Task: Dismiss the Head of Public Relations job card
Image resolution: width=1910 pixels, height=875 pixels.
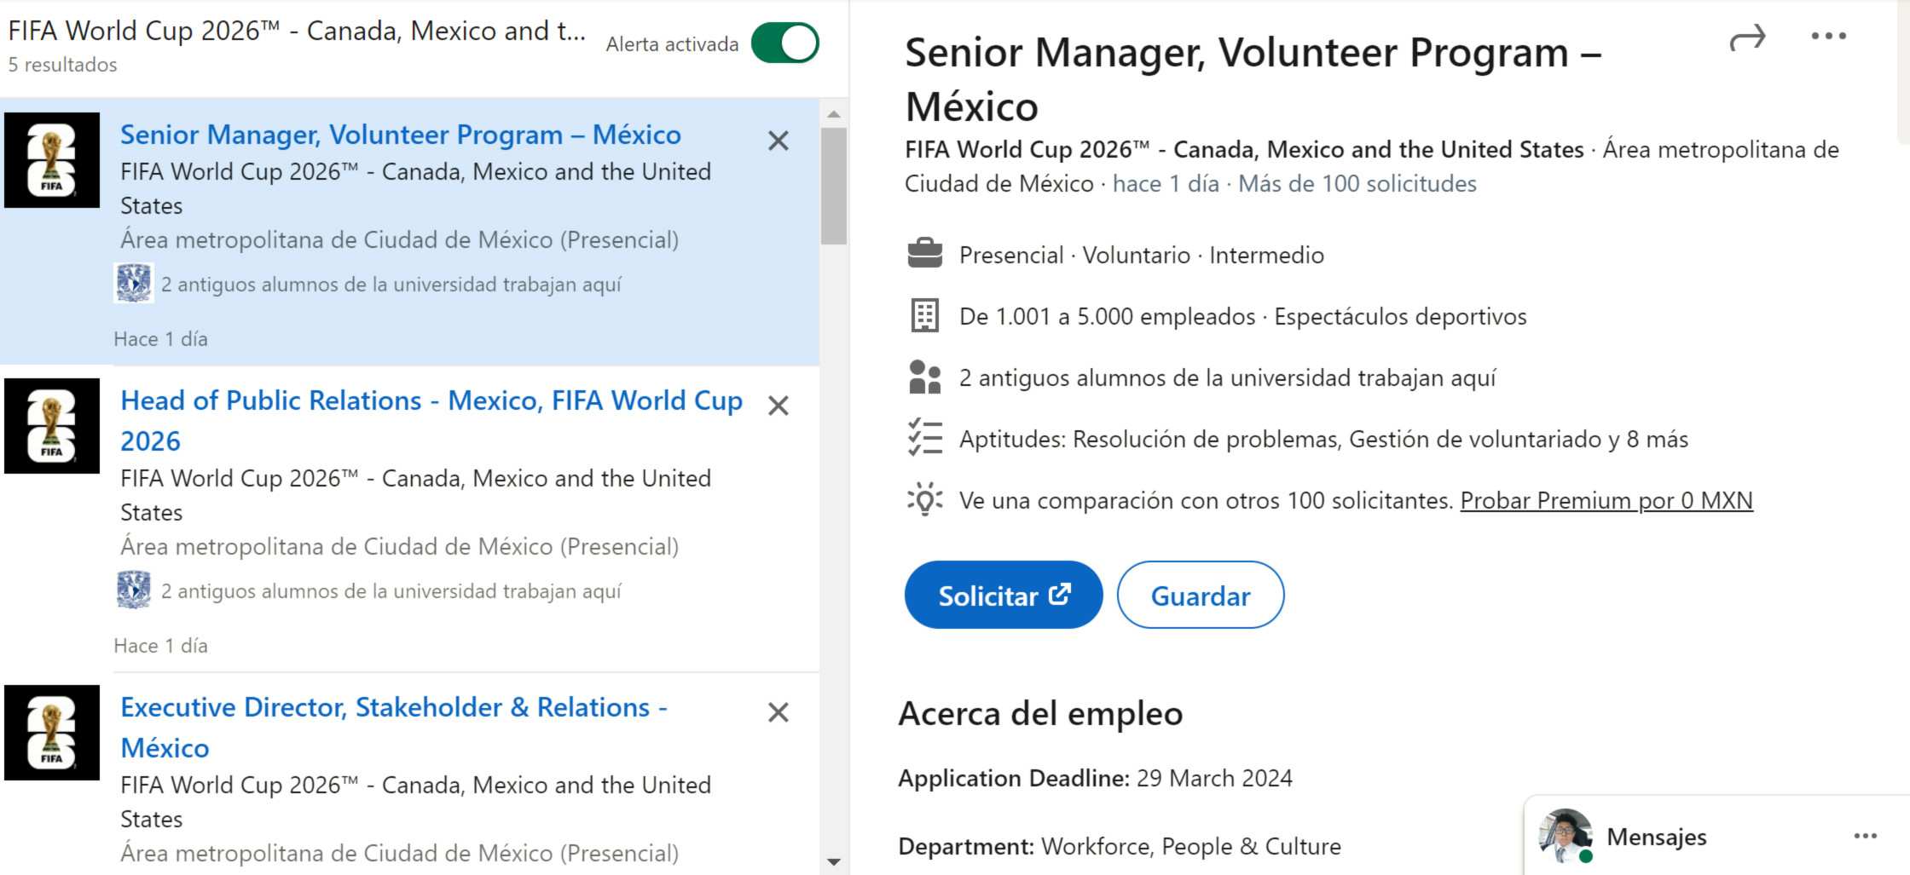Action: (x=778, y=406)
